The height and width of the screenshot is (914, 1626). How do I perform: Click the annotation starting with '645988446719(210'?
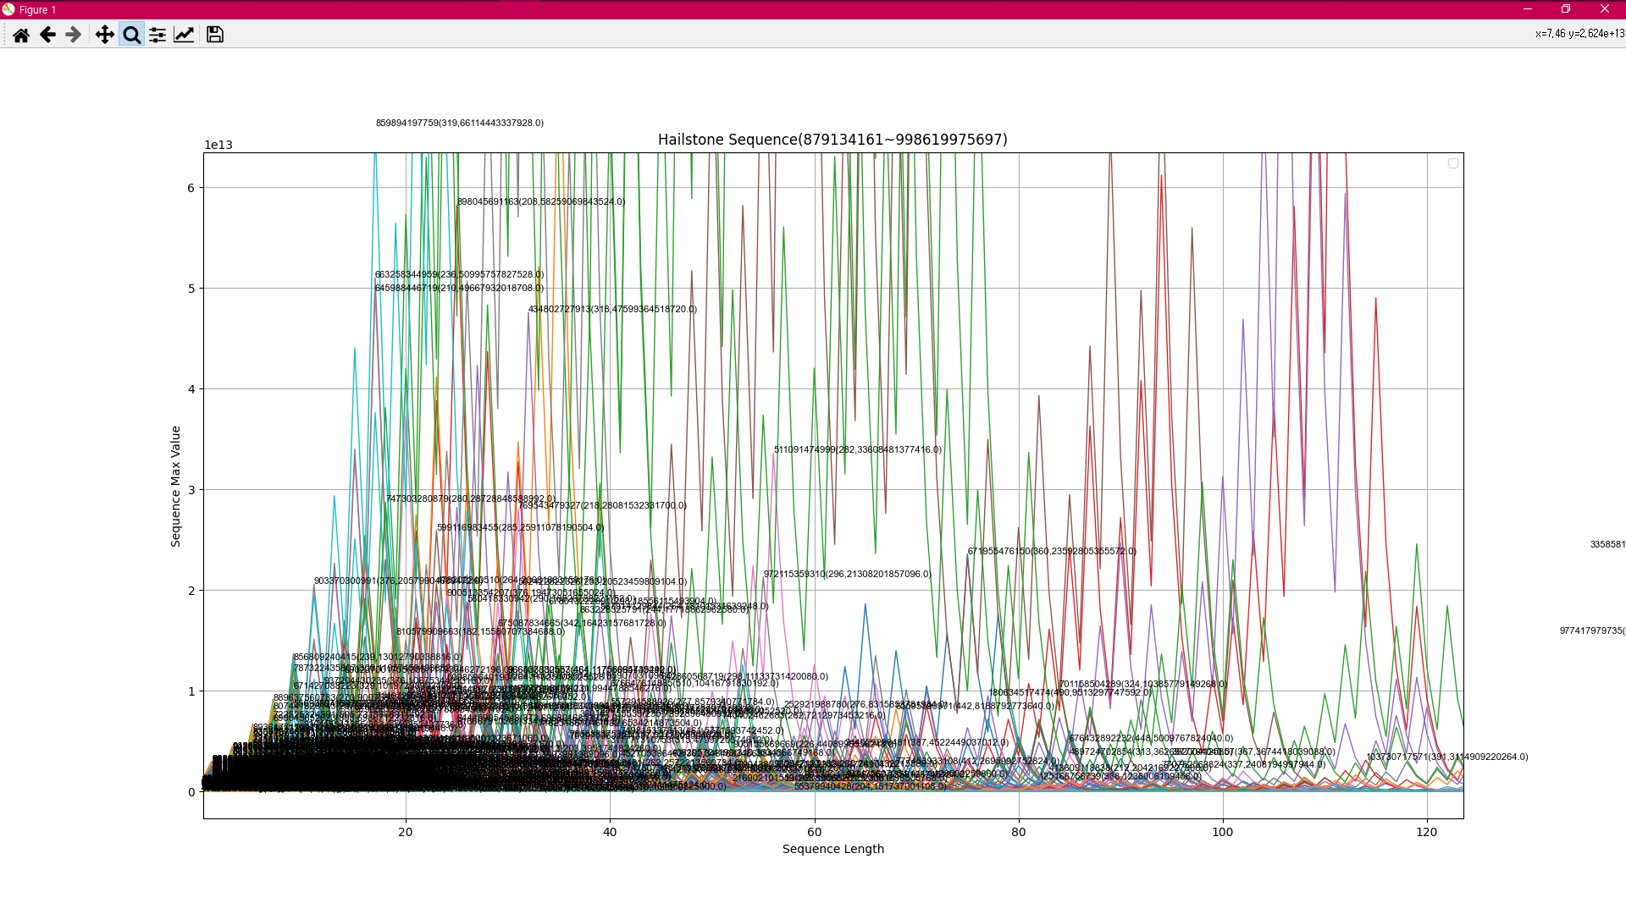click(460, 288)
